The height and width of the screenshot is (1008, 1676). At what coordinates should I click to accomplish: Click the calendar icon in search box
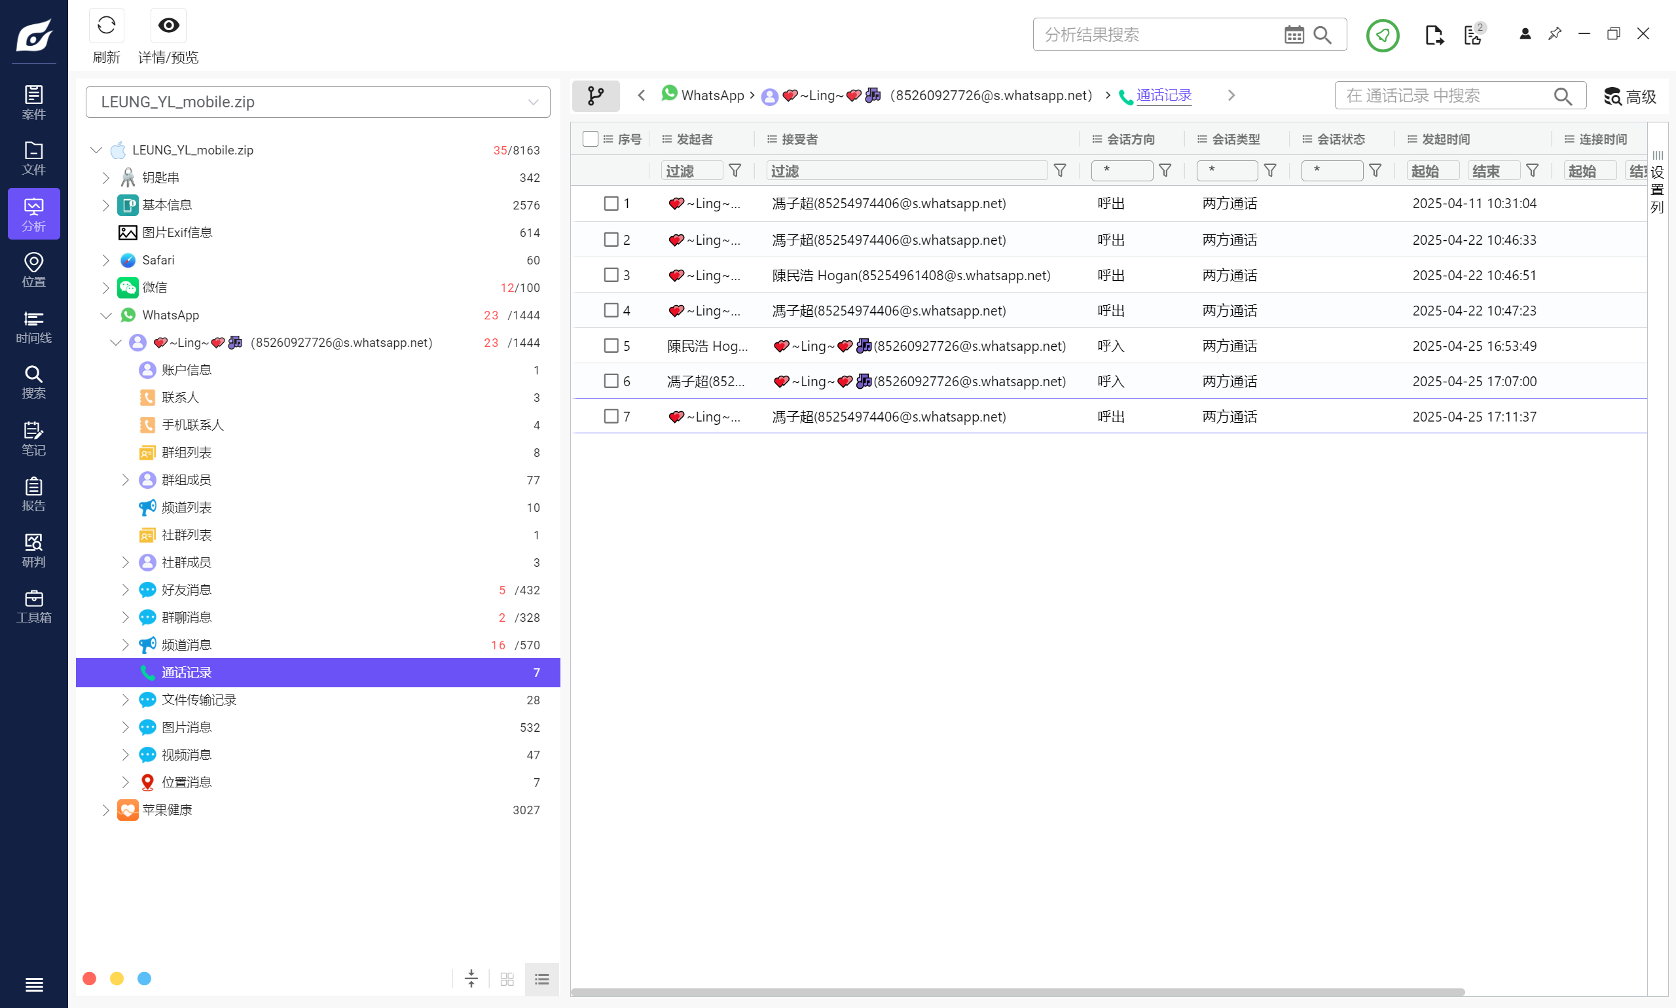(x=1294, y=35)
